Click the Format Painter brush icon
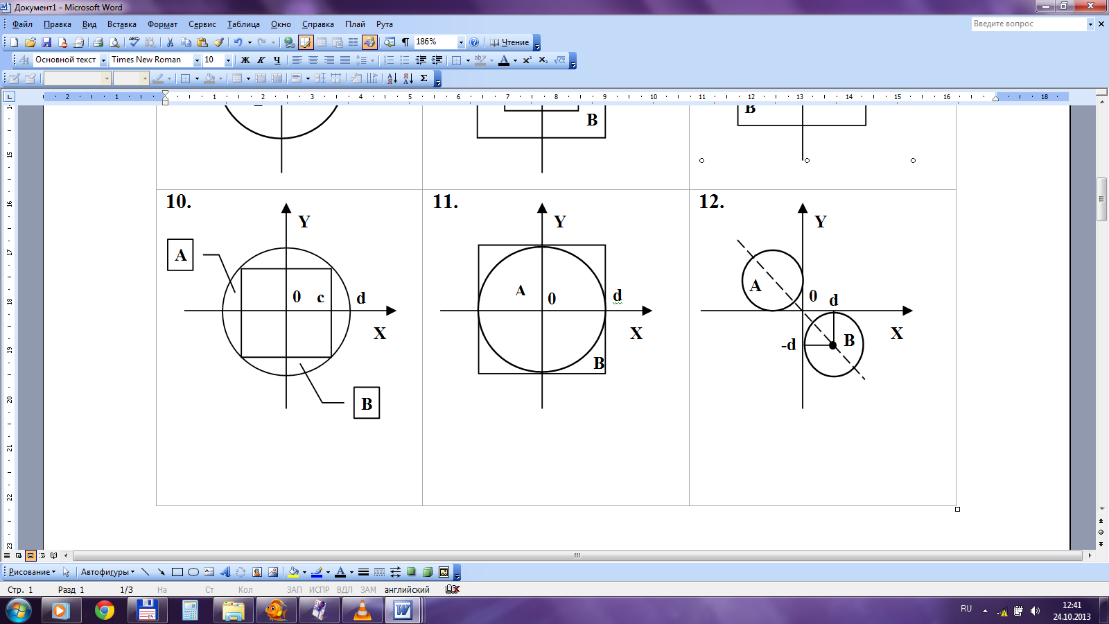The image size is (1109, 624). 218,42
